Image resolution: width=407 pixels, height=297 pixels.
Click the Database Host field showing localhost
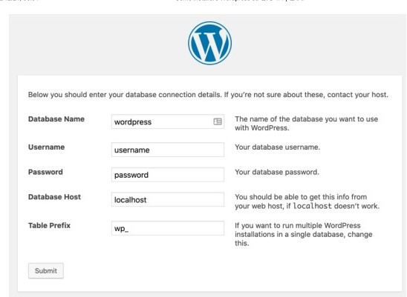(x=168, y=200)
